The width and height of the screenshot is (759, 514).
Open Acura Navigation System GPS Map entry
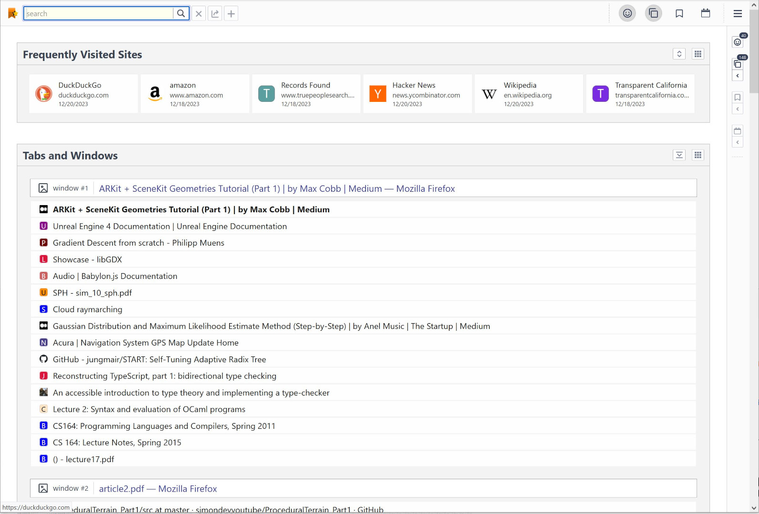(x=363, y=343)
